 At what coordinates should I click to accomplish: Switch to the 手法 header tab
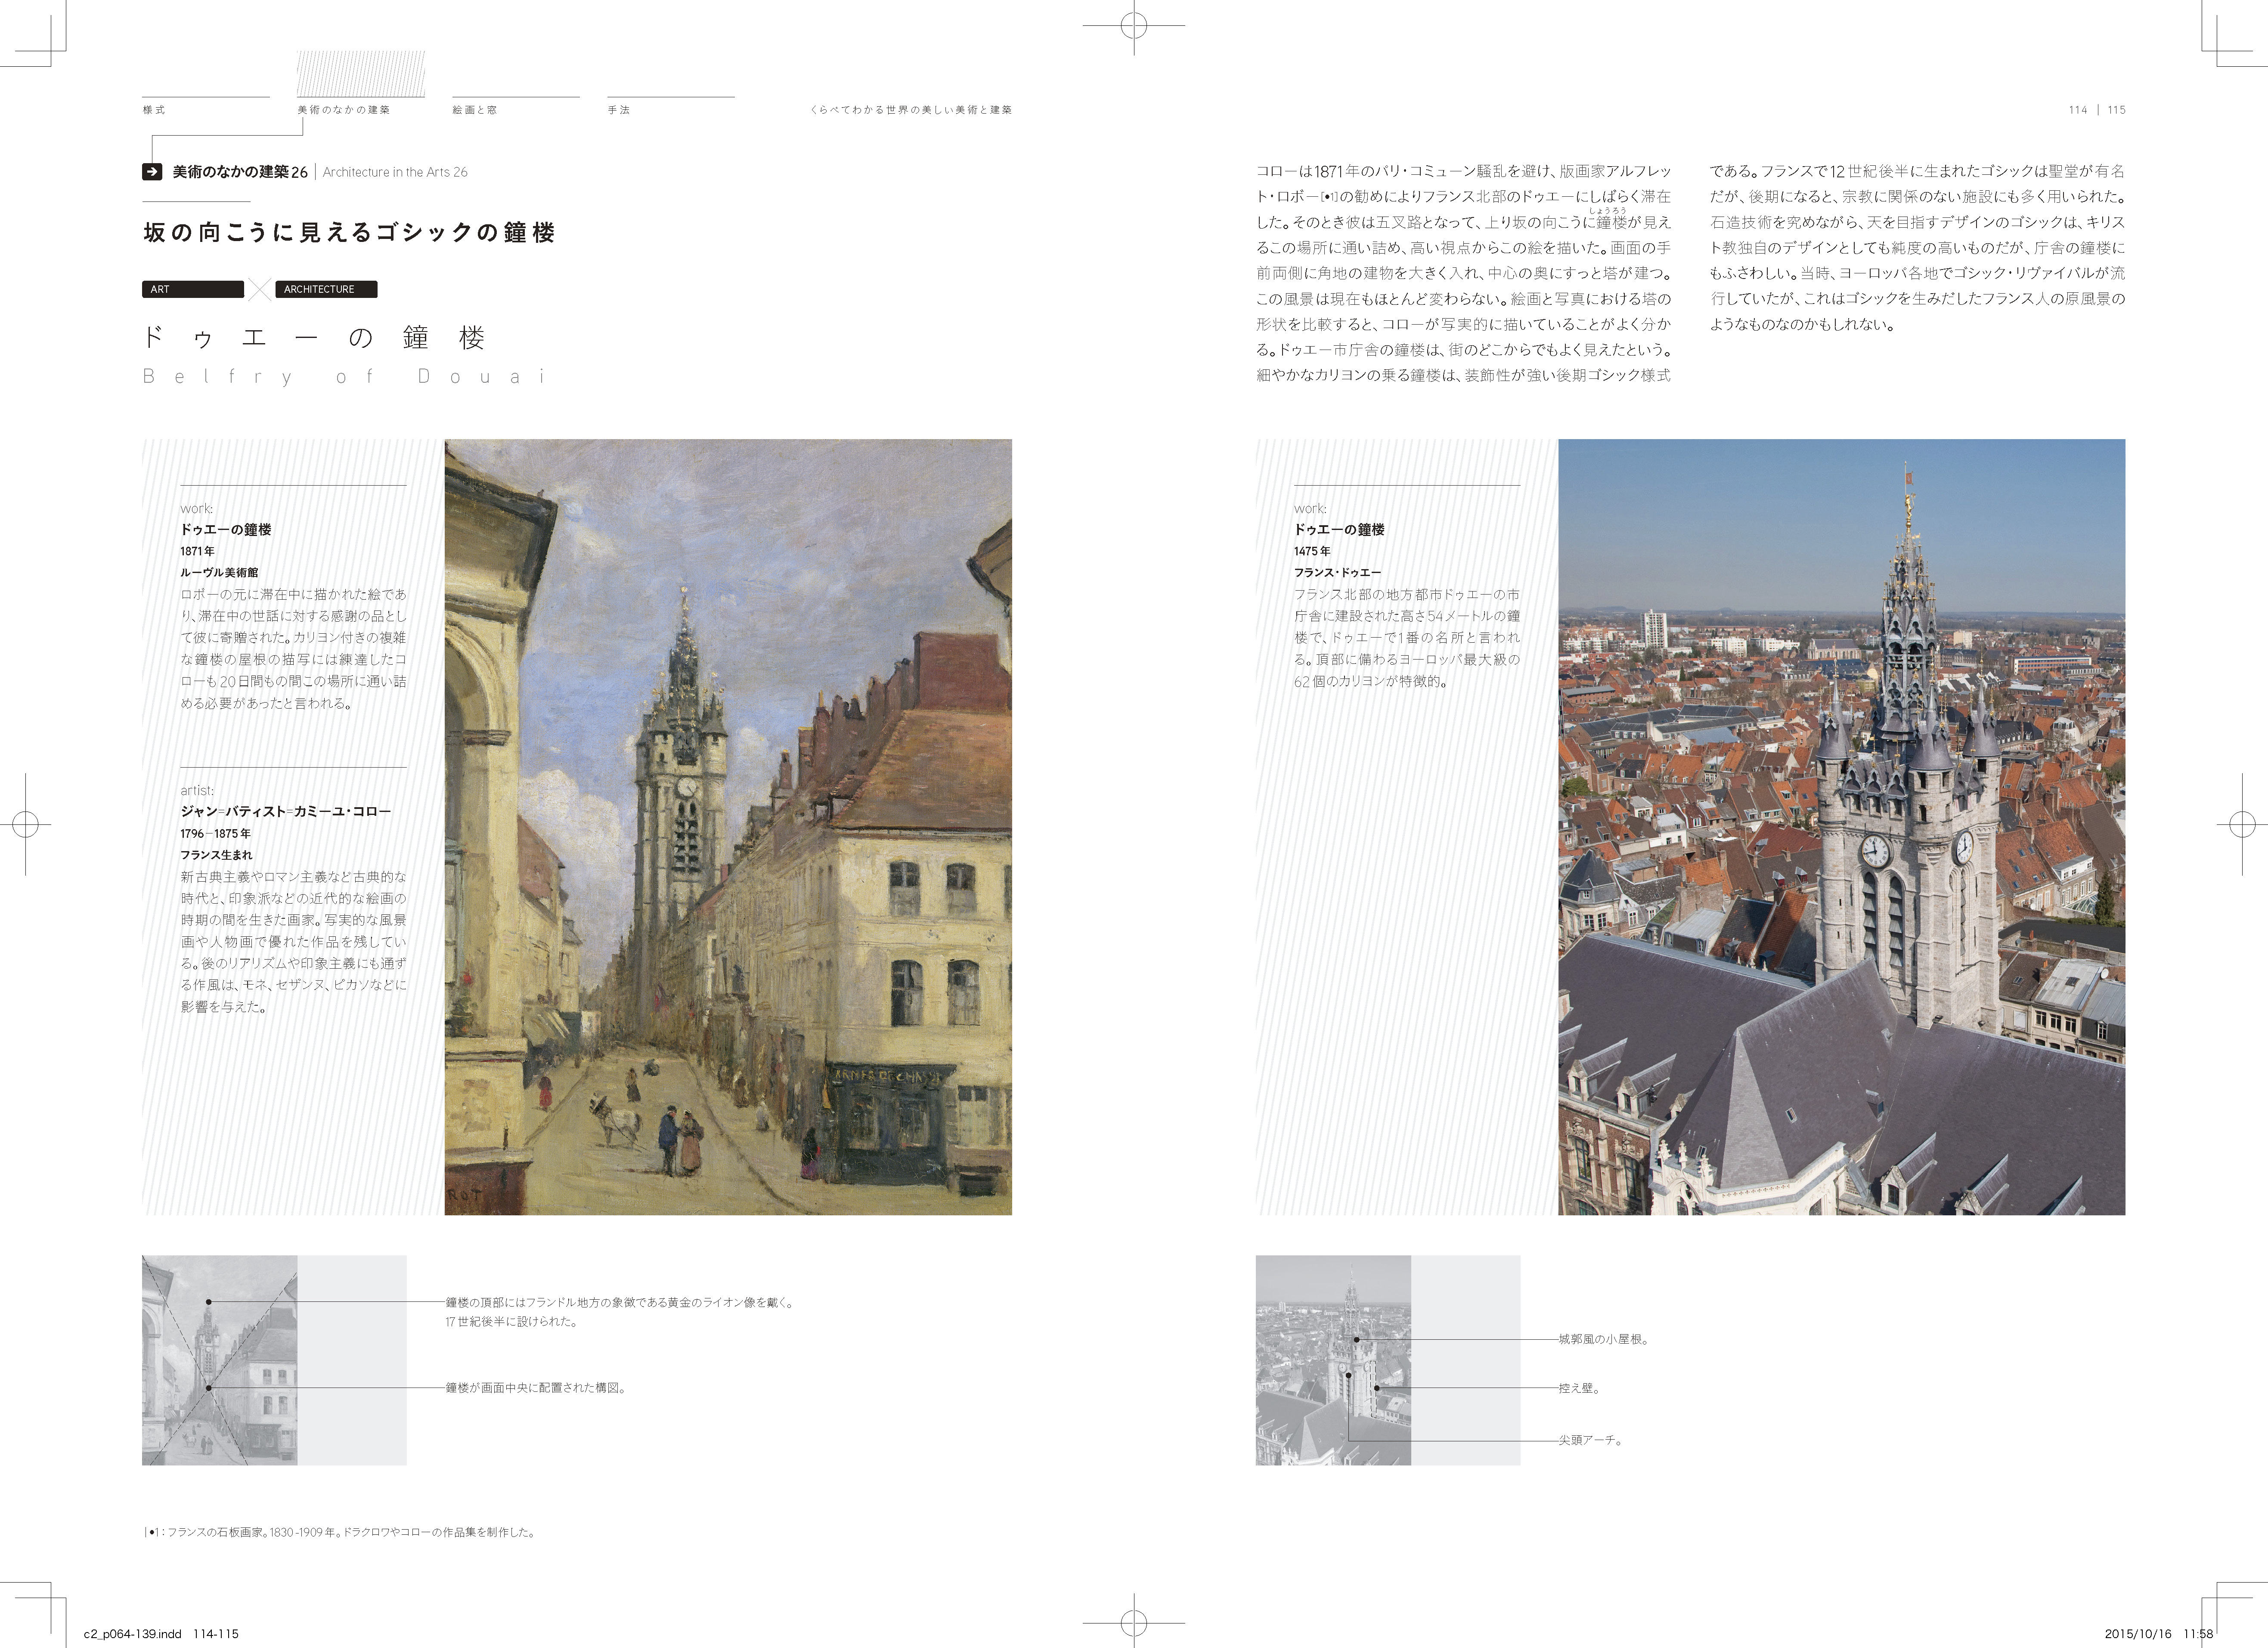pos(619,110)
